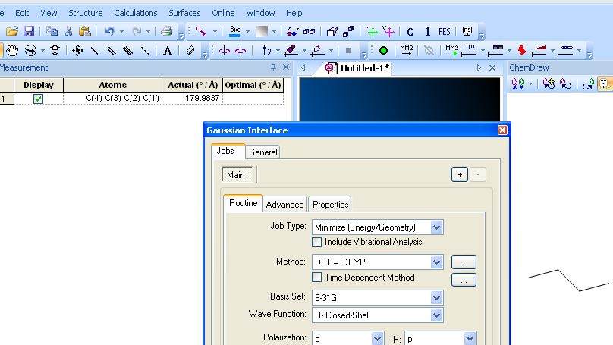Switch to full screen FS icon

467,31
